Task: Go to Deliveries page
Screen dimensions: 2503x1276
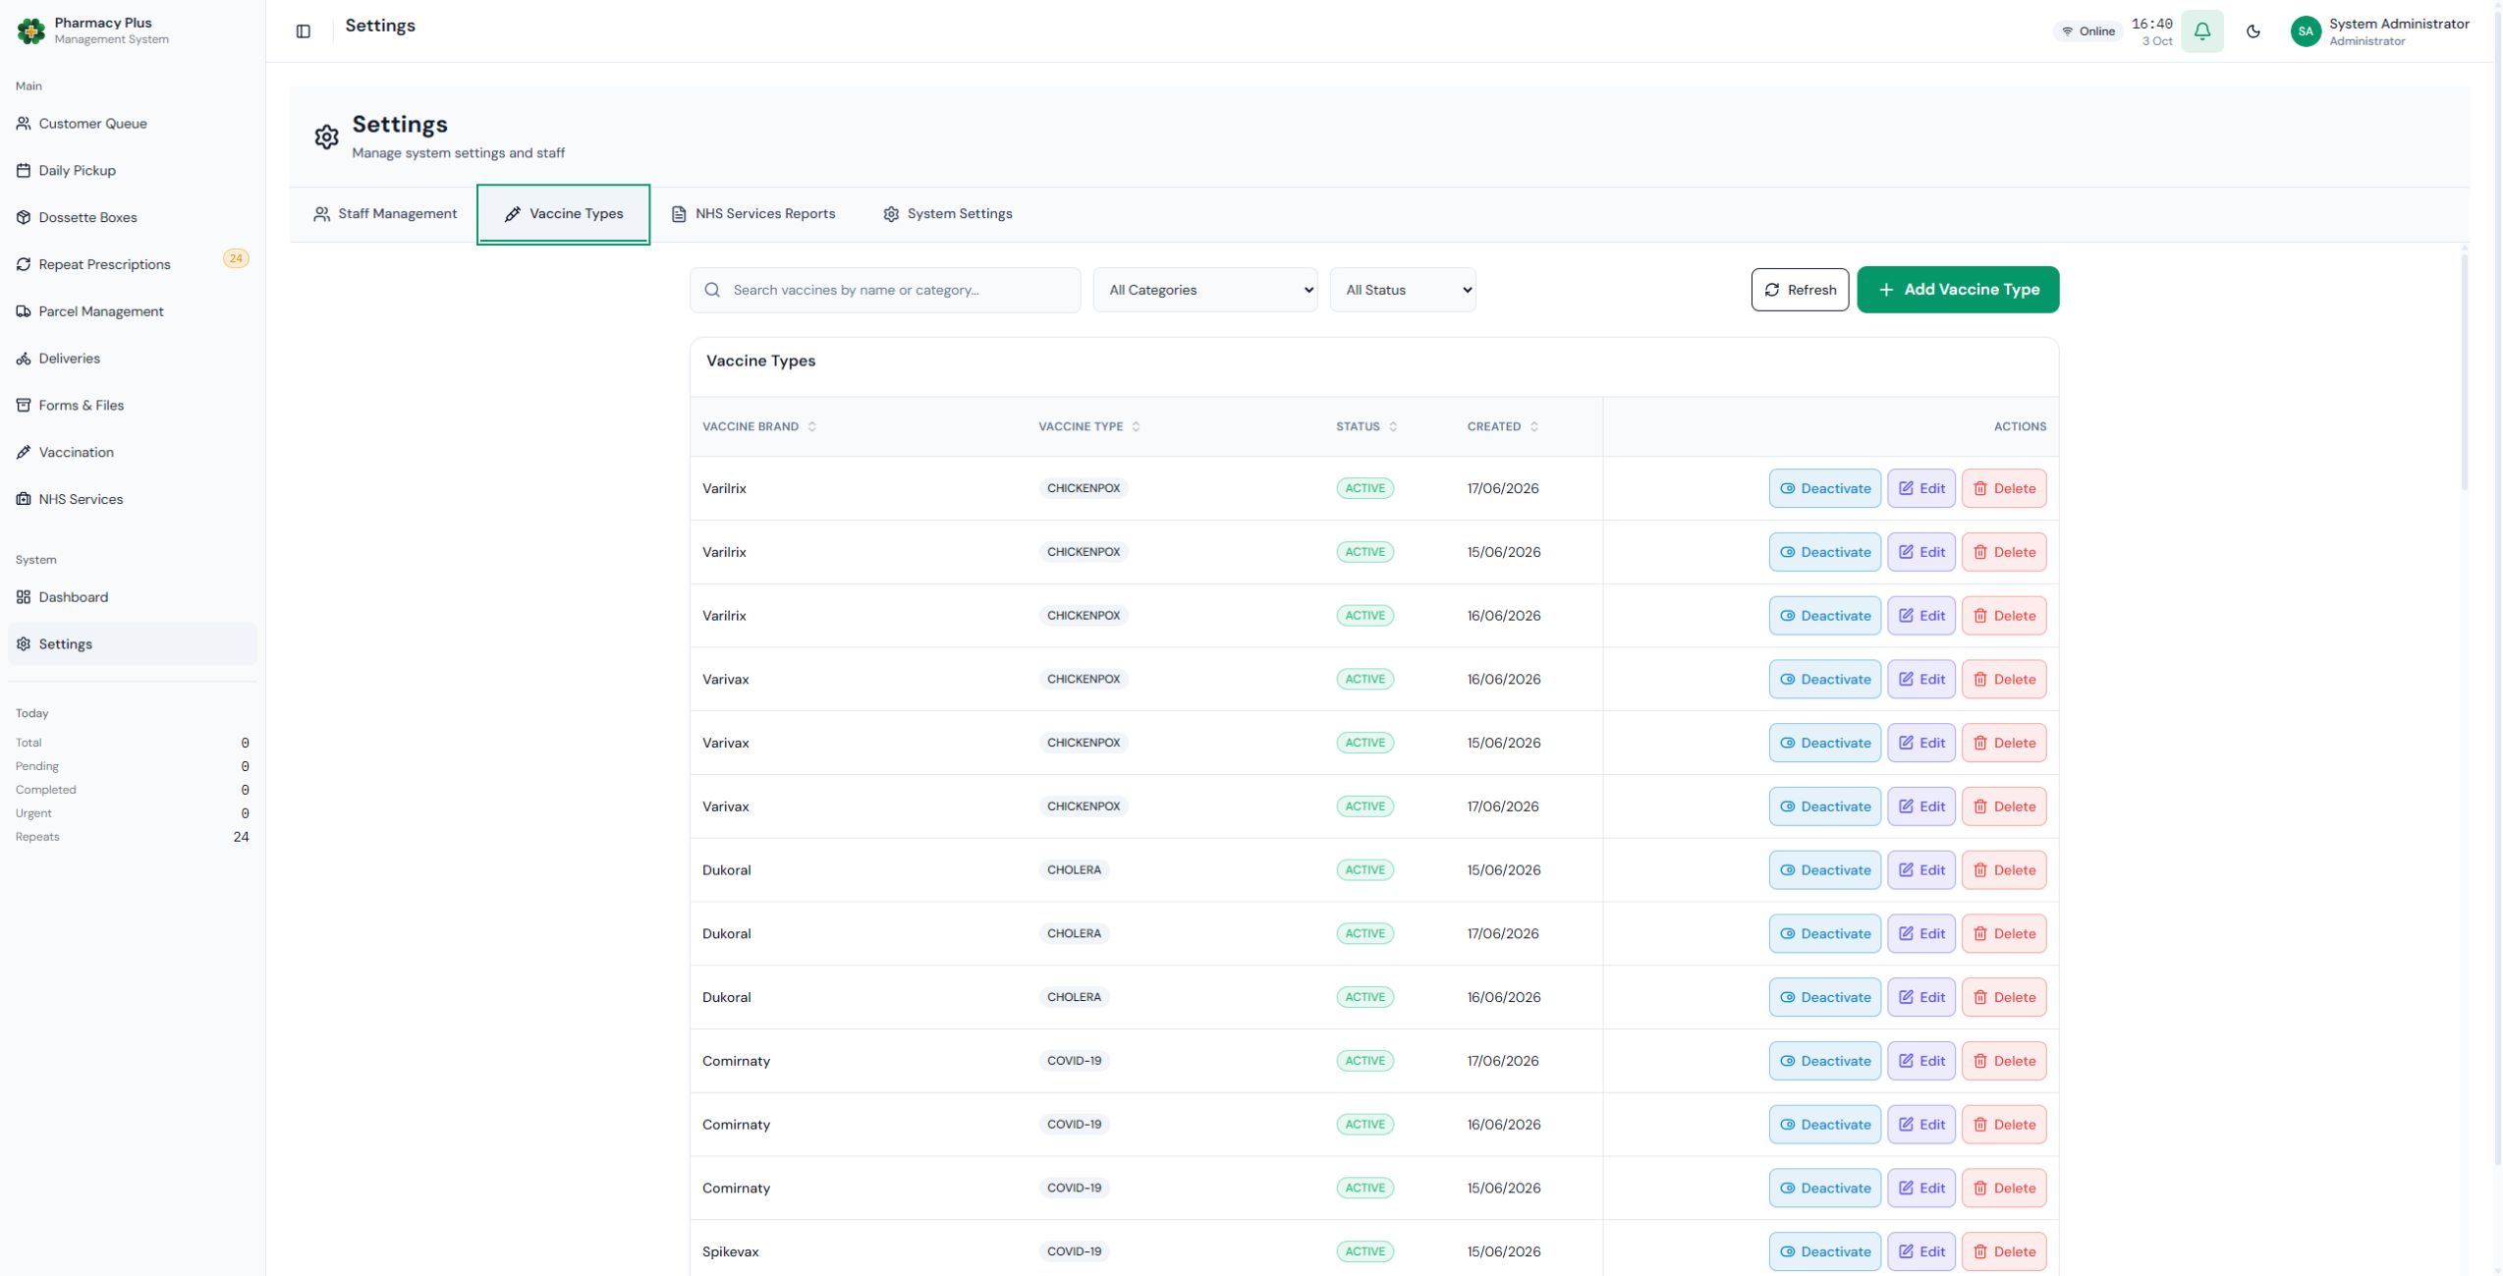Action: point(133,359)
